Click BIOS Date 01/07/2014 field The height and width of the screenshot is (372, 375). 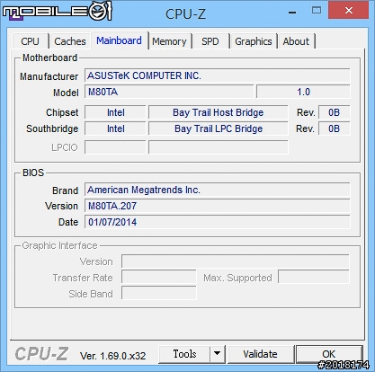(x=217, y=222)
